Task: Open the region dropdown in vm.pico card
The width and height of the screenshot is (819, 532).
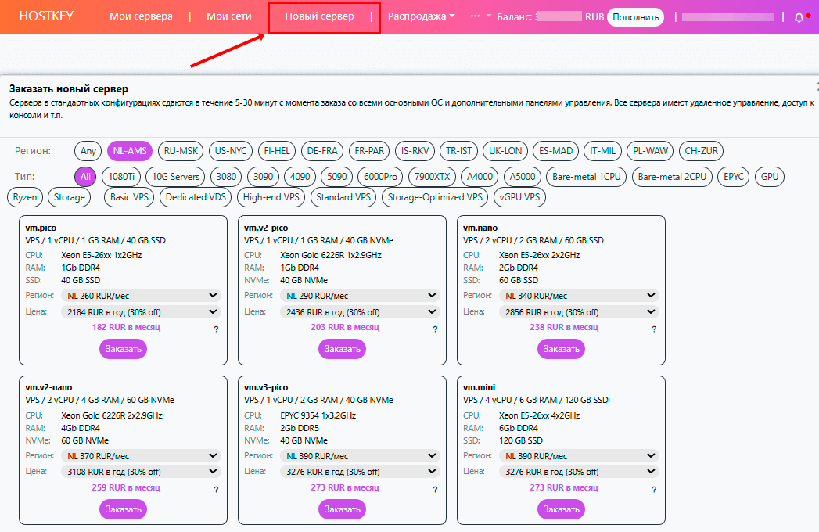Action: [x=141, y=296]
